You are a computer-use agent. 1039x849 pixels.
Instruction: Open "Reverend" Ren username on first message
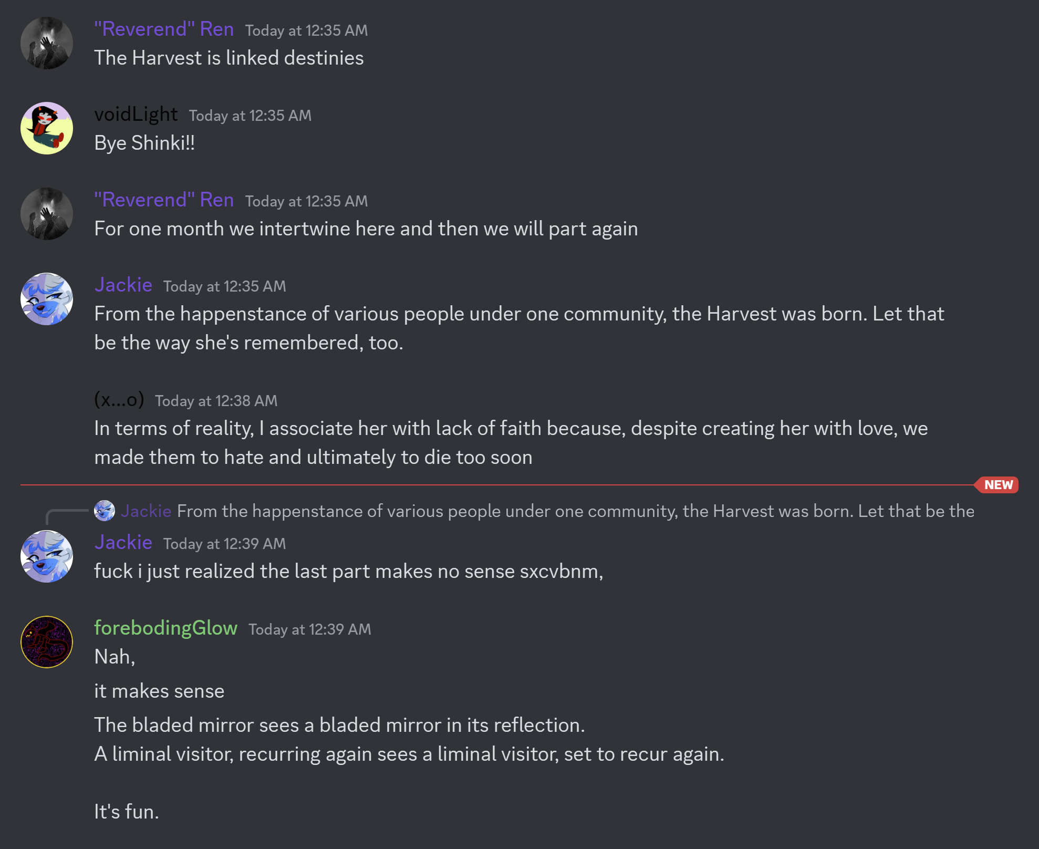tap(163, 29)
